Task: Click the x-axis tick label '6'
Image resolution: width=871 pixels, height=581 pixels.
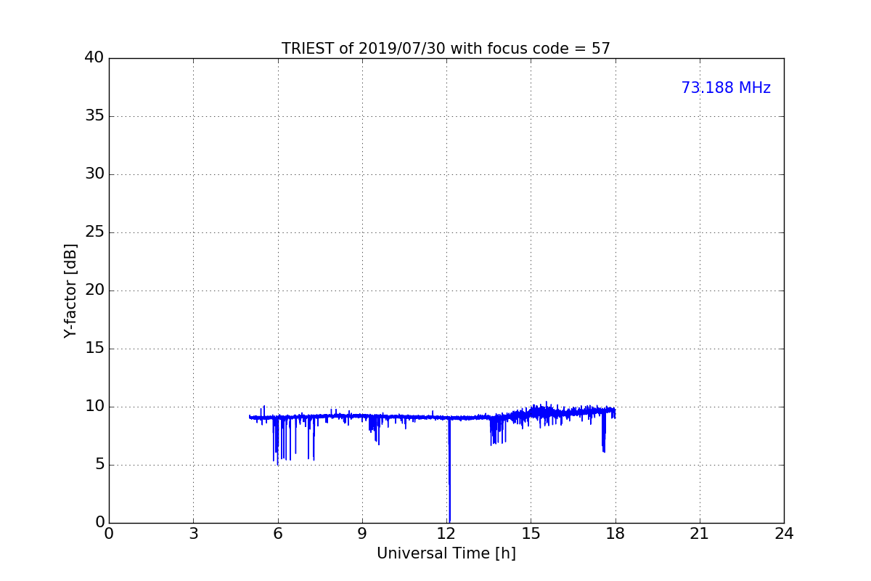Action: tap(277, 534)
